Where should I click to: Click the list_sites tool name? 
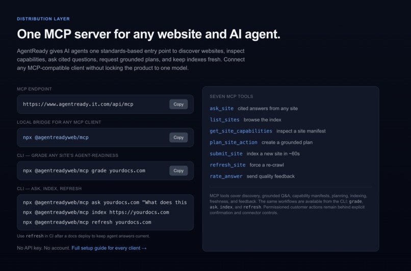point(224,120)
